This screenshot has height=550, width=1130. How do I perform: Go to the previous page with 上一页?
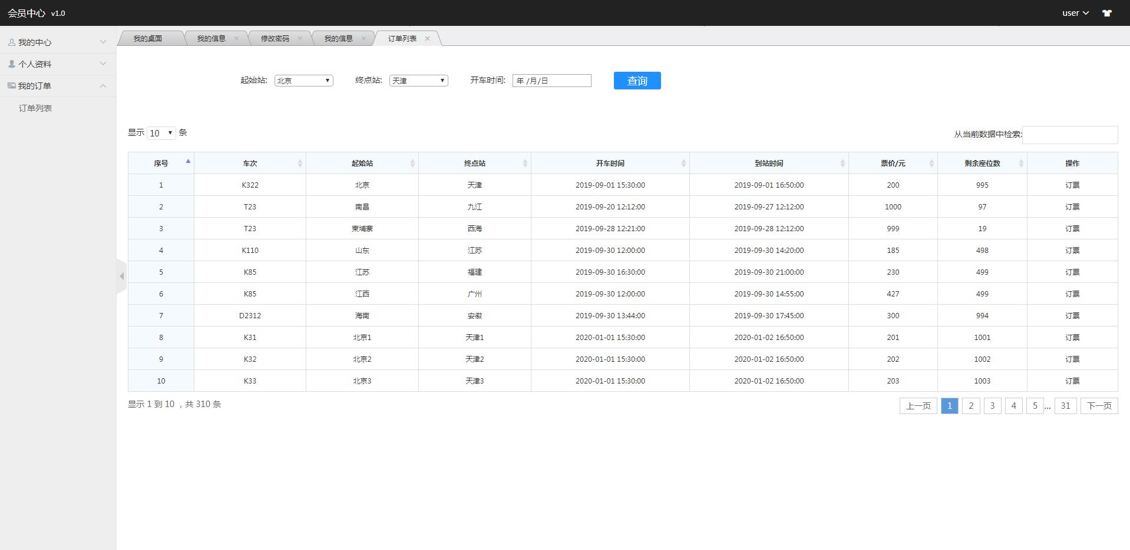pos(918,406)
